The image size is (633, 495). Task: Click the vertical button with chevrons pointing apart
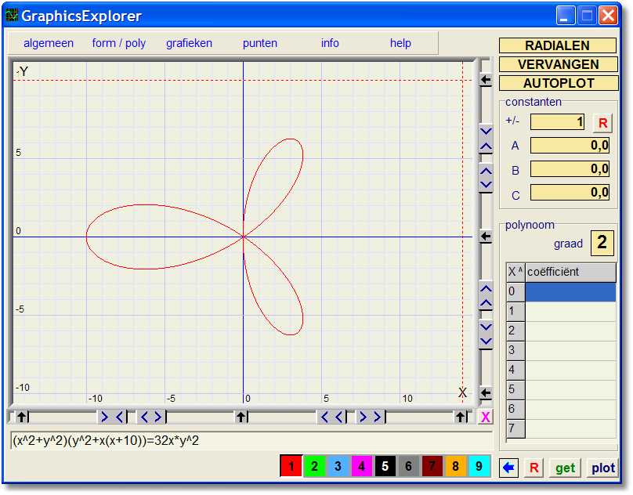pyautogui.click(x=486, y=178)
